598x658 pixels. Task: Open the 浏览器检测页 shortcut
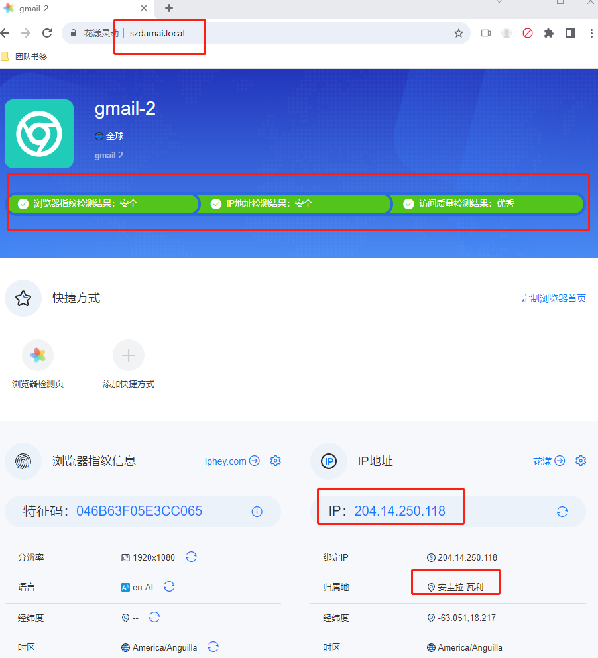click(x=38, y=356)
